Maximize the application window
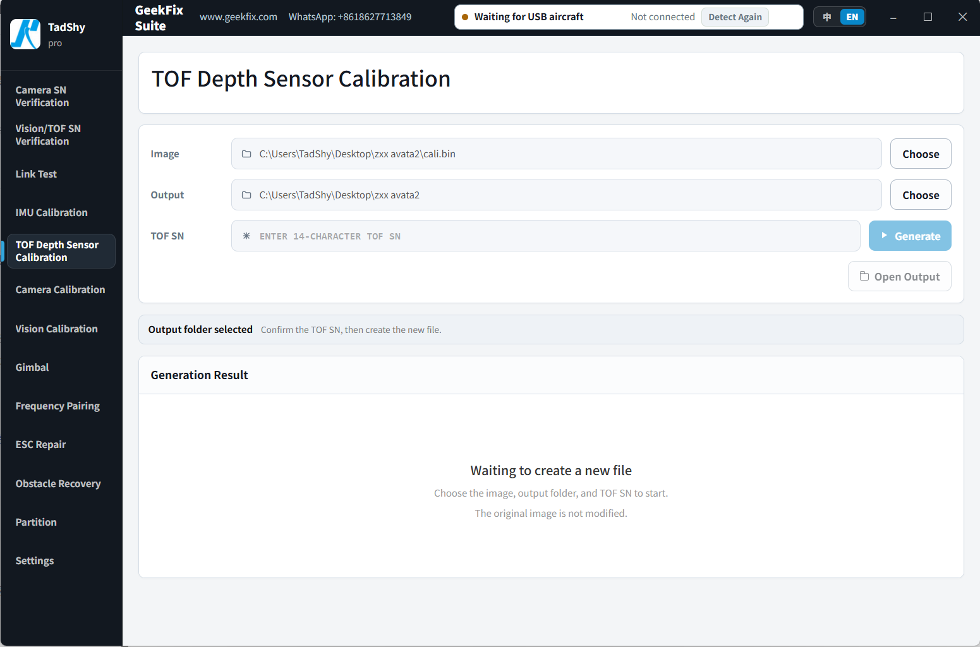 [928, 17]
